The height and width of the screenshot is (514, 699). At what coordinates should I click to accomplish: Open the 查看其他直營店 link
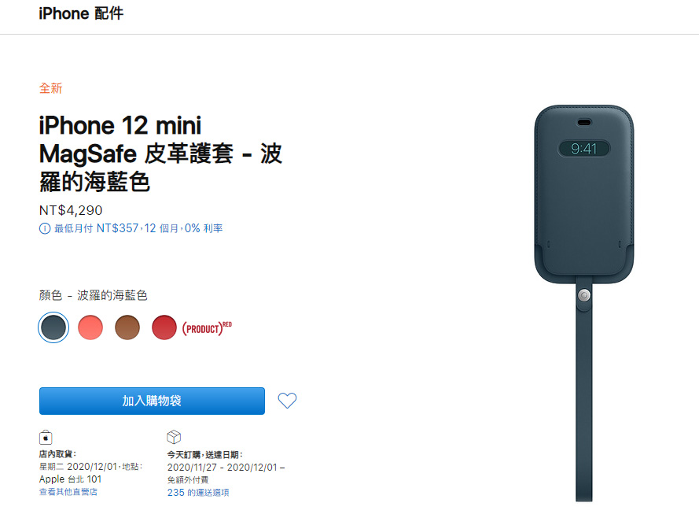pyautogui.click(x=68, y=492)
